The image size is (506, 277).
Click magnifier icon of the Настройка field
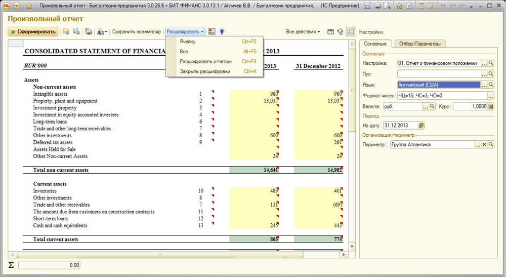pyautogui.click(x=491, y=63)
